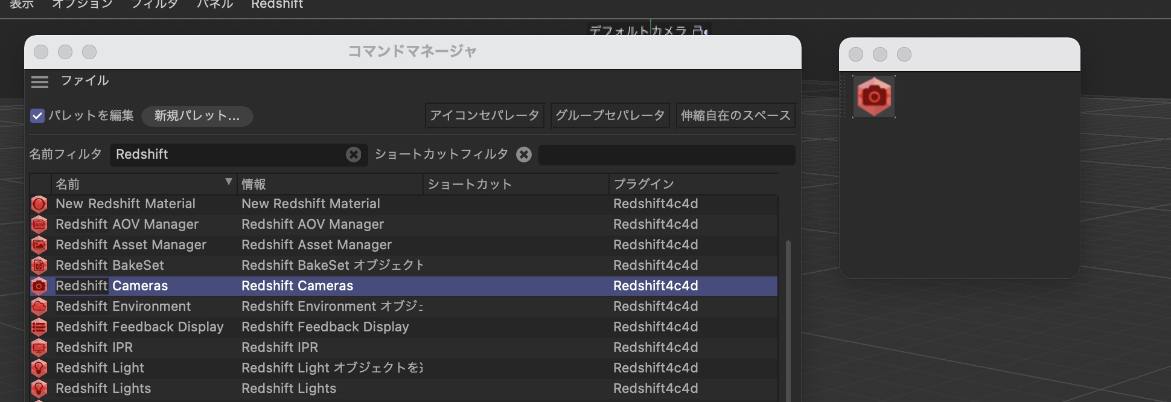Click the shortcut filter input field
Viewport: 1171px width, 402px height.
(x=666, y=155)
